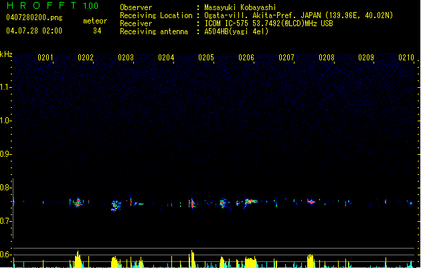The image size is (421, 268).
Task: Click the 0210 time marker
Action: click(406, 58)
